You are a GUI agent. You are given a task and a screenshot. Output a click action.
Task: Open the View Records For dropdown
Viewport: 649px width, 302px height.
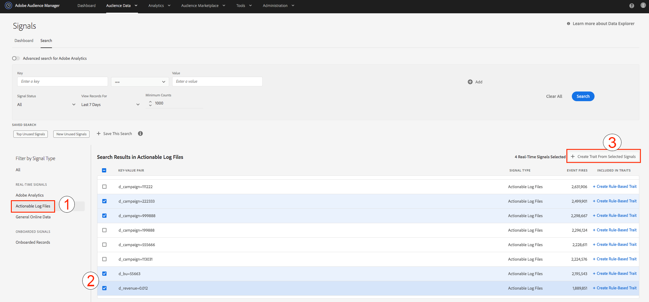110,104
